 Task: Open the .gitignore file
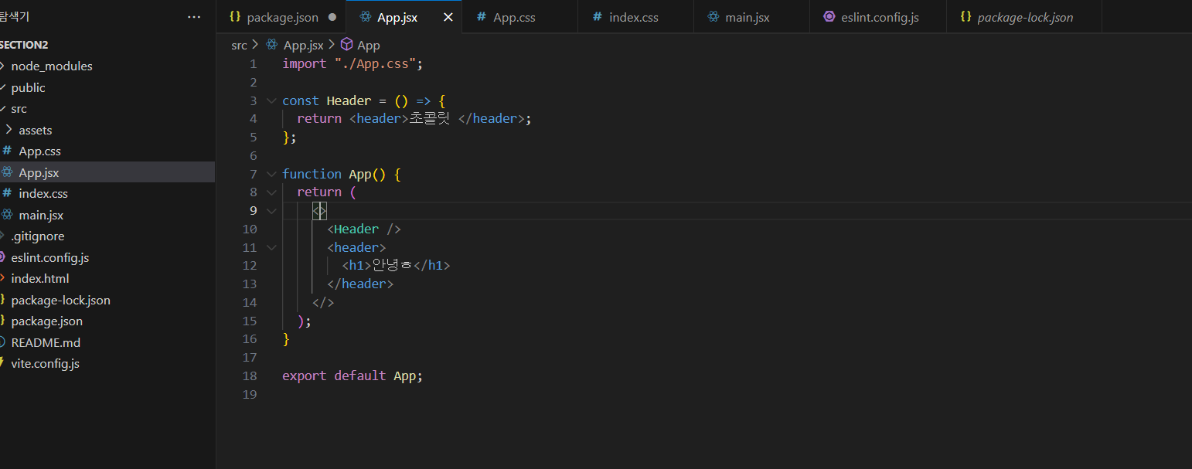38,236
